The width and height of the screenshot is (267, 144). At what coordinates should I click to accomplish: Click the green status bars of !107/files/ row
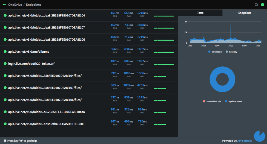click(160, 88)
